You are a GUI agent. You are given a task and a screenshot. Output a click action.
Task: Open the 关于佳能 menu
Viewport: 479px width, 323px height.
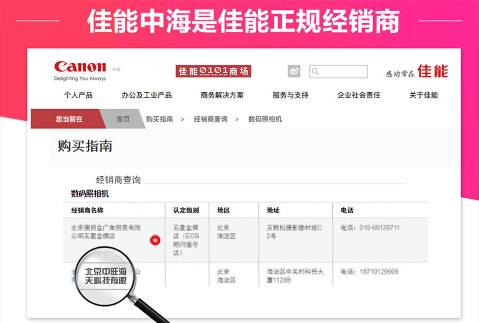coord(424,95)
